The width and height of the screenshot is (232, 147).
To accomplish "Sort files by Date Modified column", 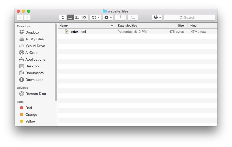I will pos(127,25).
